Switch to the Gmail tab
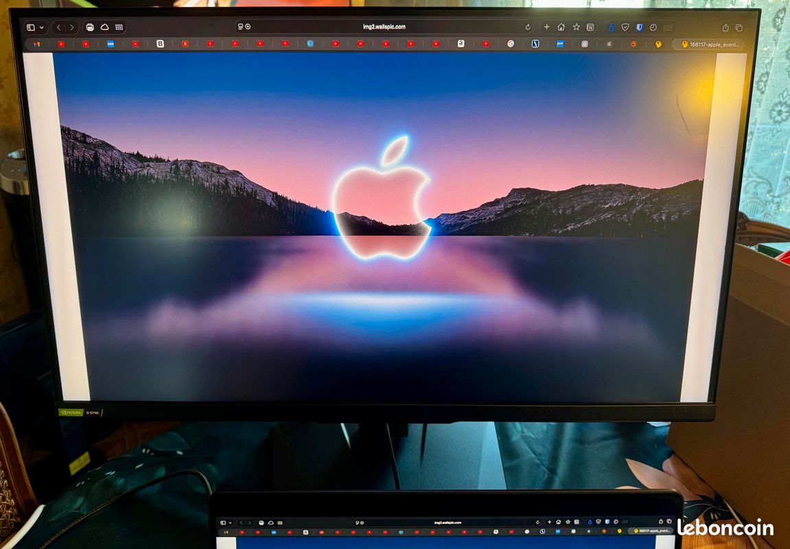790x549 pixels. coord(37,45)
